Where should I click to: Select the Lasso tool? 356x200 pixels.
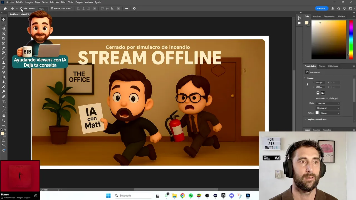click(4, 29)
